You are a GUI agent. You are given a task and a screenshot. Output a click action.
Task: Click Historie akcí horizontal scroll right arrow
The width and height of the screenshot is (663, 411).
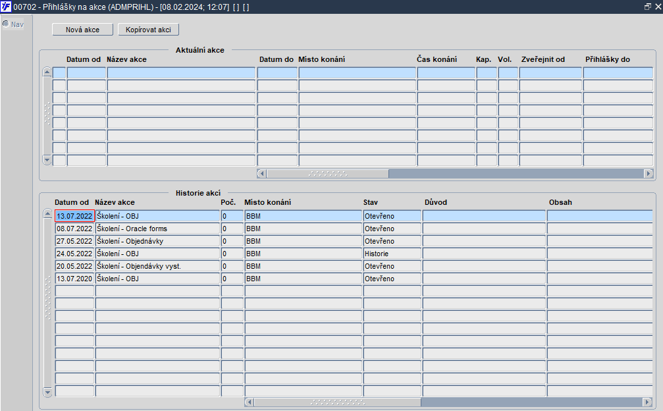(x=647, y=402)
